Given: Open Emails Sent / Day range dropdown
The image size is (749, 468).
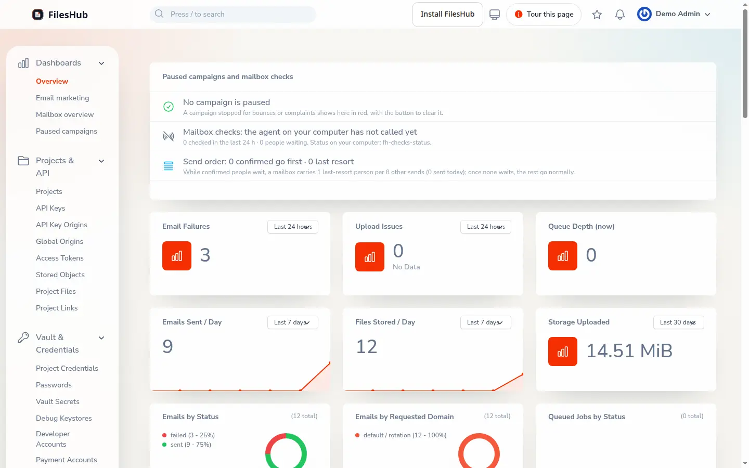Looking at the screenshot, I should 293,322.
